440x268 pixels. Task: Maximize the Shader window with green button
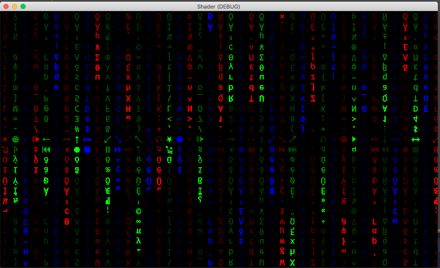coord(23,6)
